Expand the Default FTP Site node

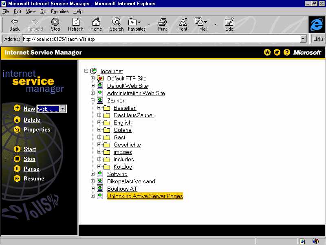(x=93, y=78)
